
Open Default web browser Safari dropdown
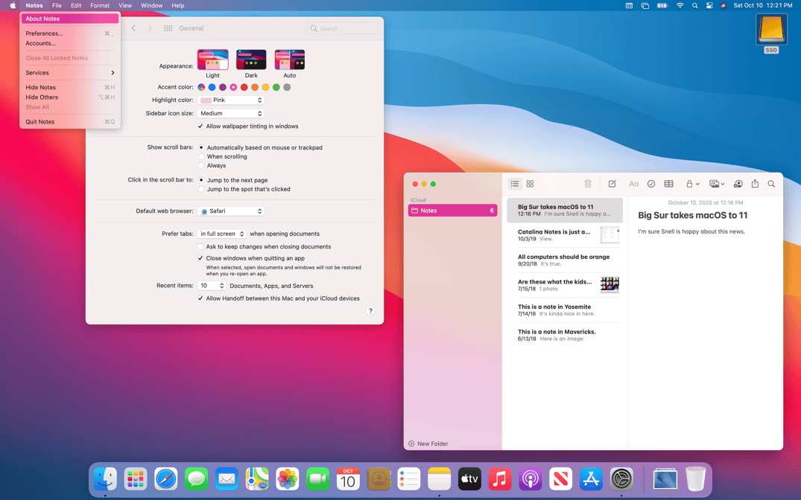click(231, 211)
